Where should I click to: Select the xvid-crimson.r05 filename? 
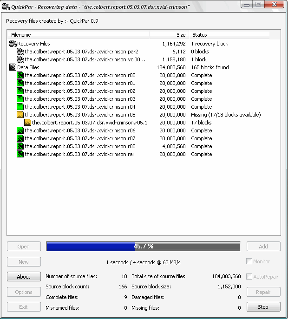click(80, 115)
